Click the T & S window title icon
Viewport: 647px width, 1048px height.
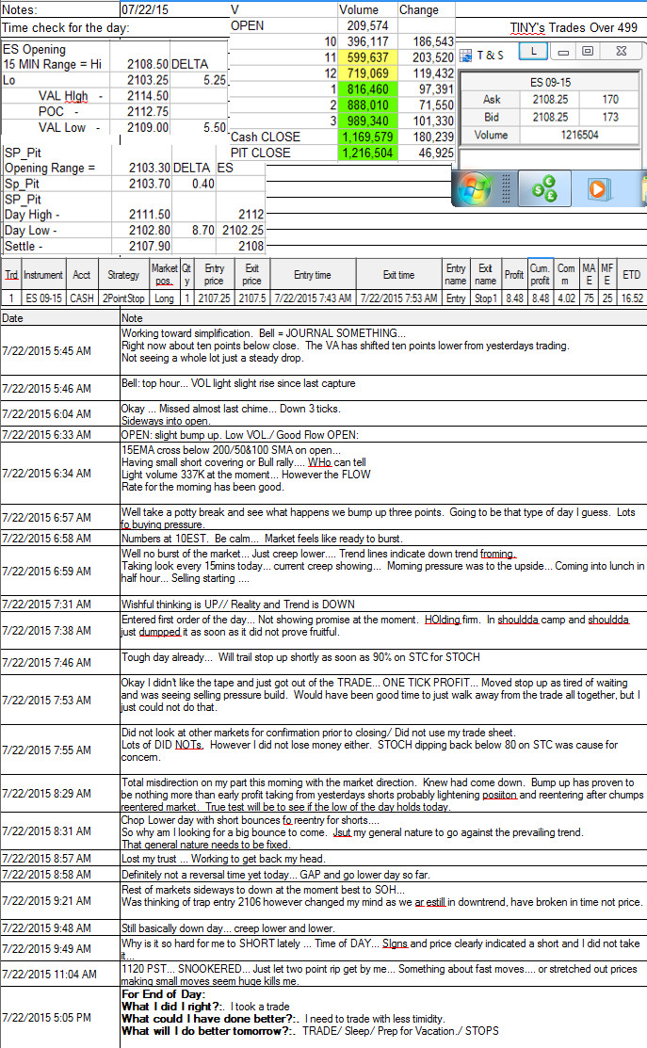click(465, 56)
